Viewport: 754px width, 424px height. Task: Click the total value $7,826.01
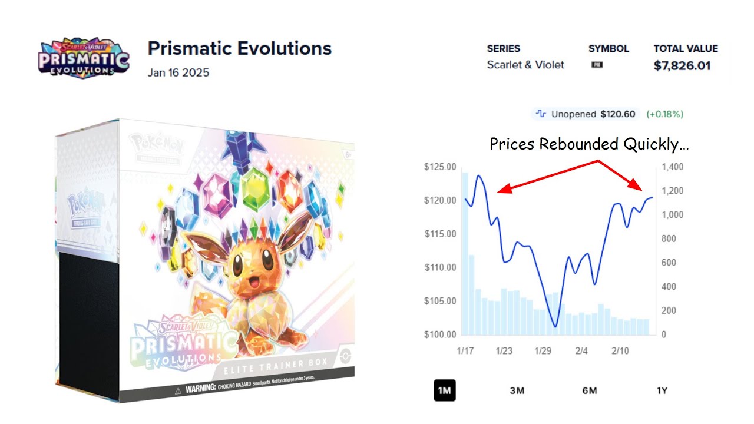(x=682, y=65)
